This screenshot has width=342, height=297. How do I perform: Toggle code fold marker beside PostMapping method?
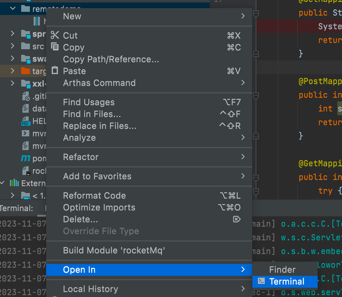(x=256, y=95)
